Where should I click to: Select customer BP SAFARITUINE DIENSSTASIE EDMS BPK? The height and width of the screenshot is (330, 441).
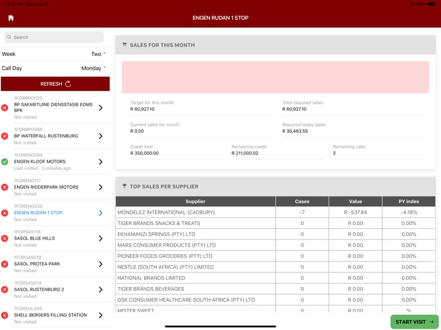[x=55, y=107]
